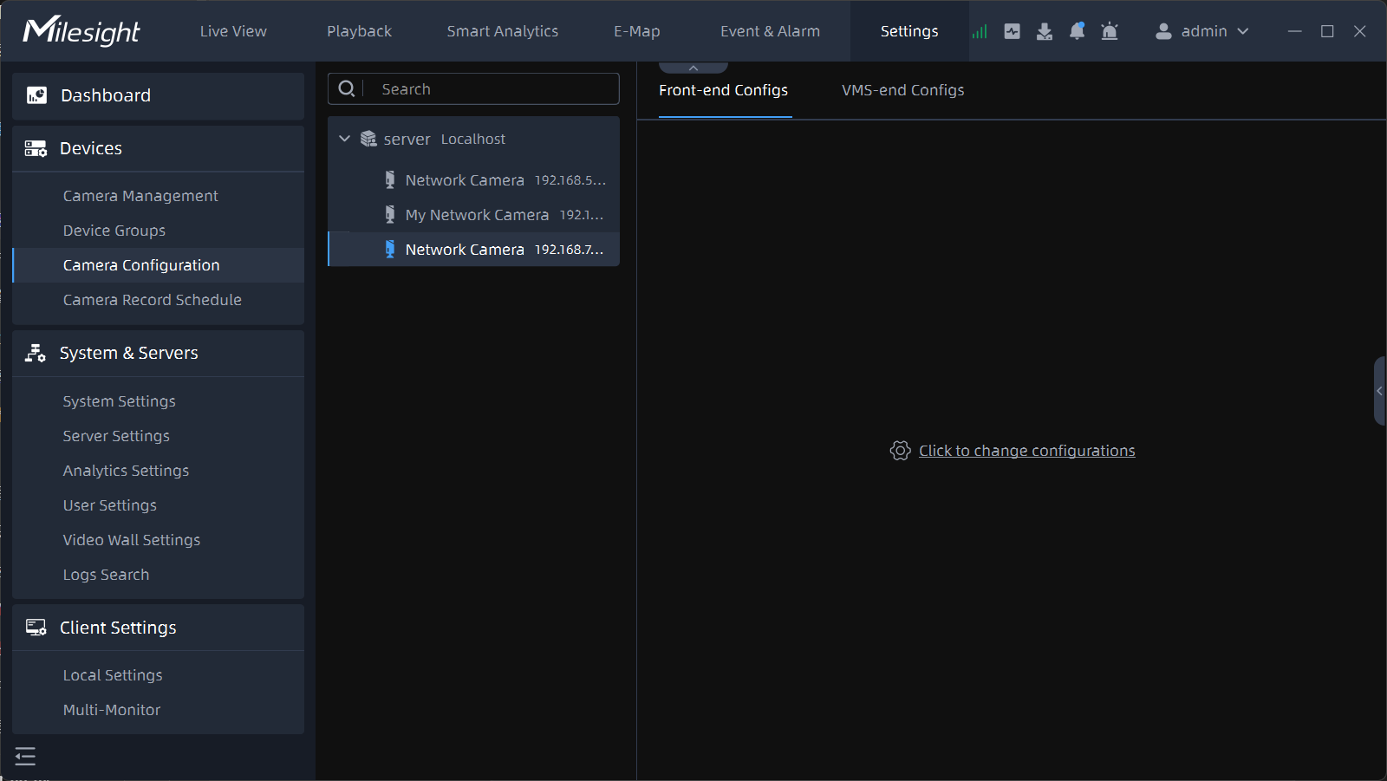The width and height of the screenshot is (1387, 781).
Task: Select the Client Settings monitor icon
Action: tap(35, 627)
